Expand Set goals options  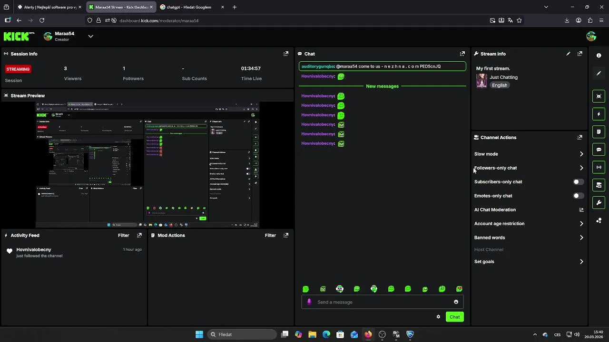581,262
